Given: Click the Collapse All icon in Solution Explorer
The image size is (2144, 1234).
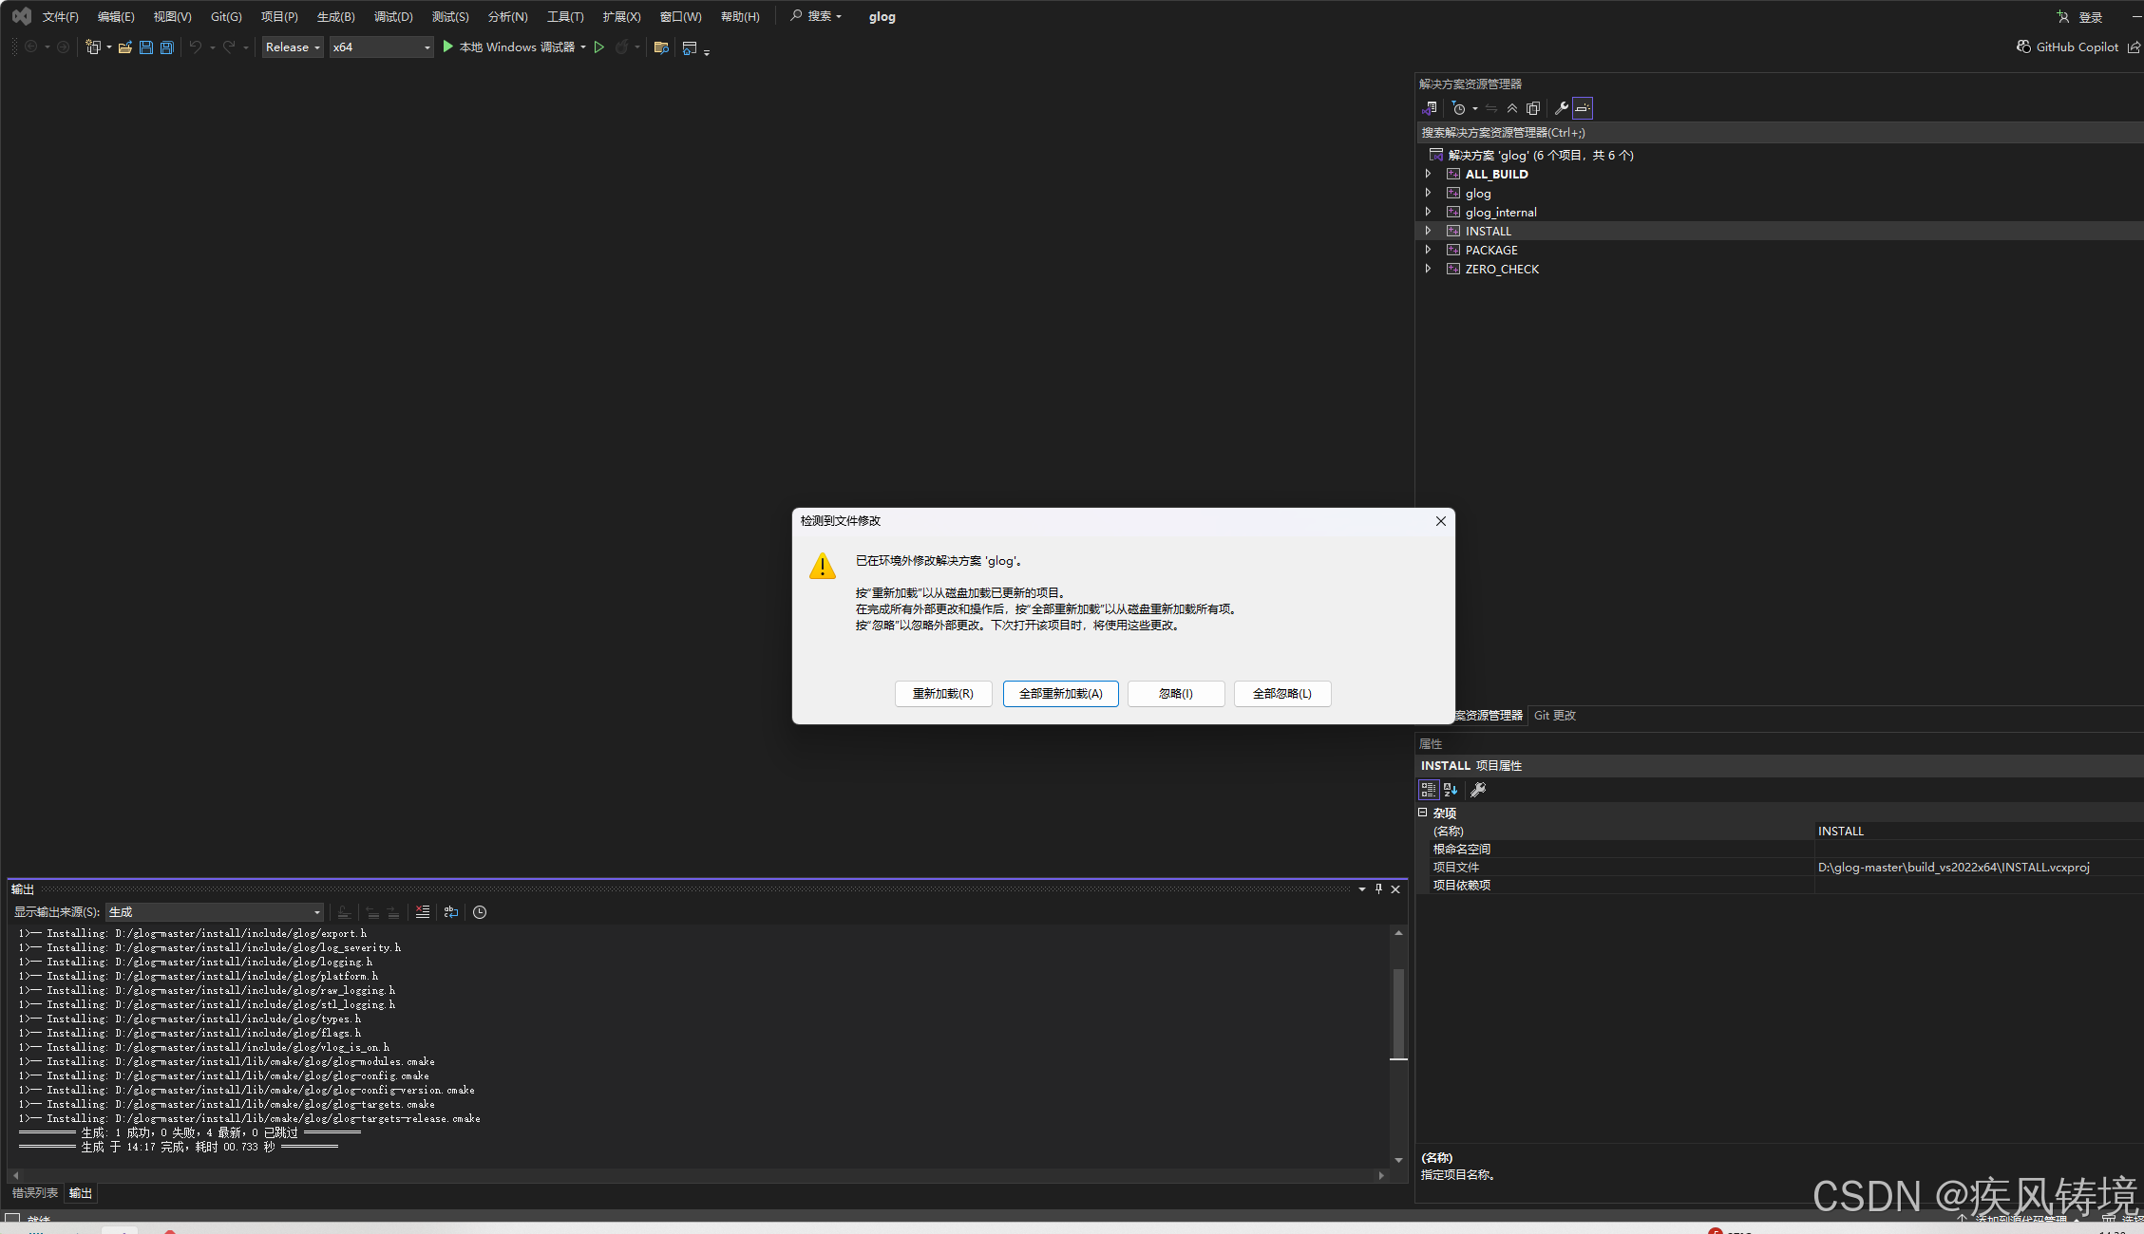Looking at the screenshot, I should [x=1512, y=108].
